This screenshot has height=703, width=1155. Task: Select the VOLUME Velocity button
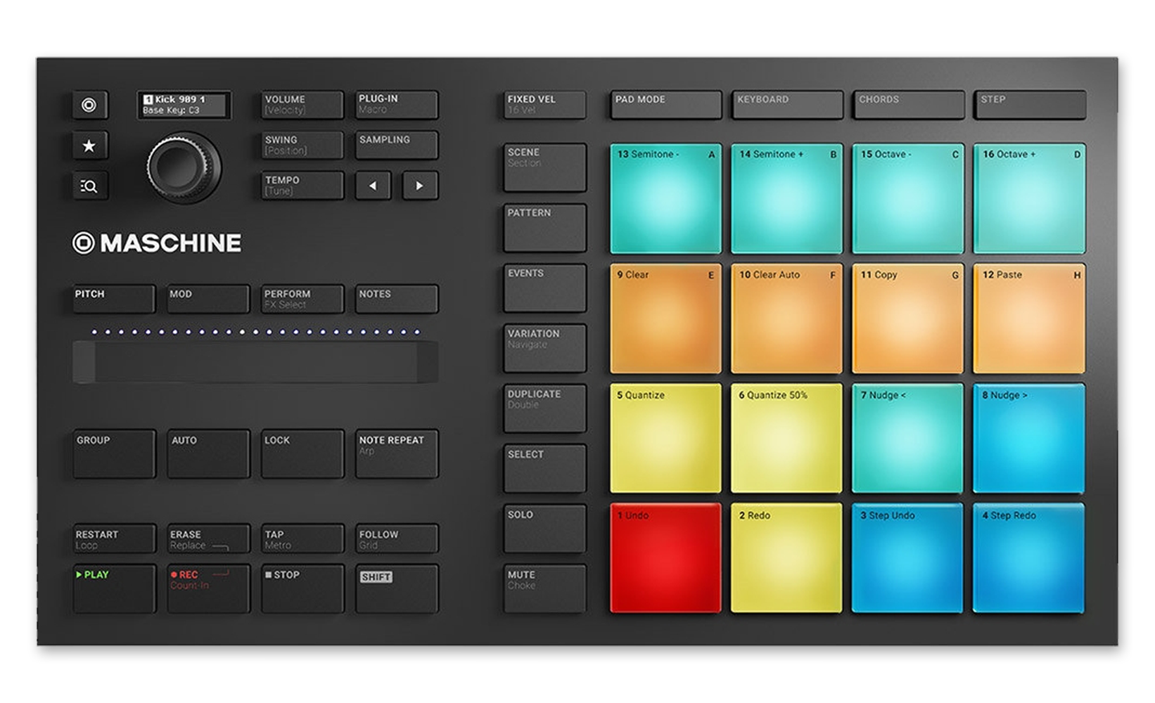pyautogui.click(x=302, y=105)
